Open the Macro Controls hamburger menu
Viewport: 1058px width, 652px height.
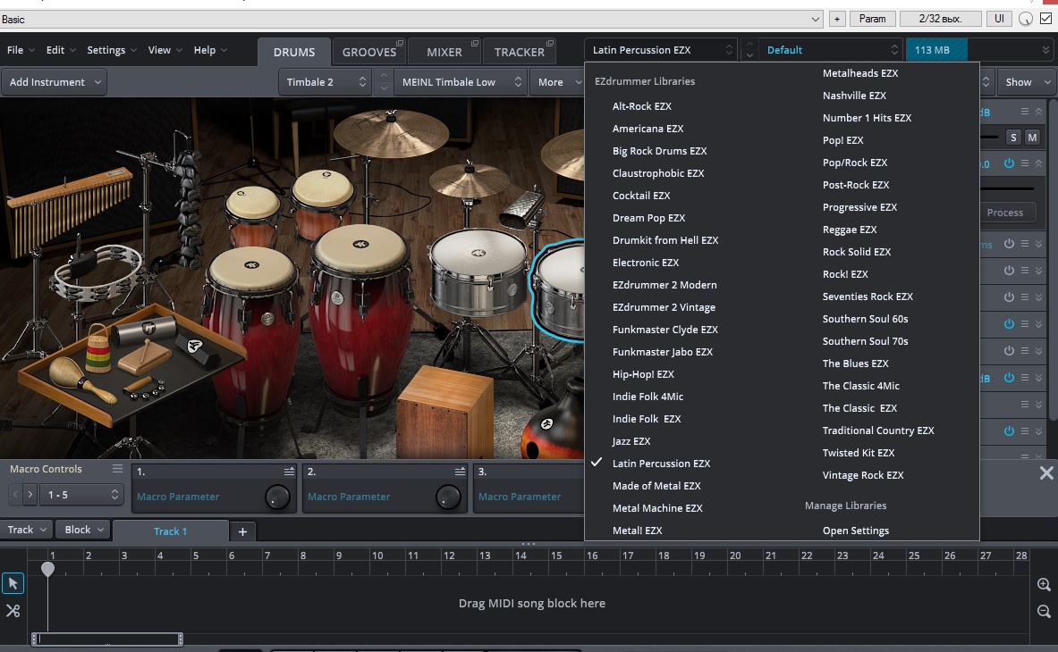point(117,469)
